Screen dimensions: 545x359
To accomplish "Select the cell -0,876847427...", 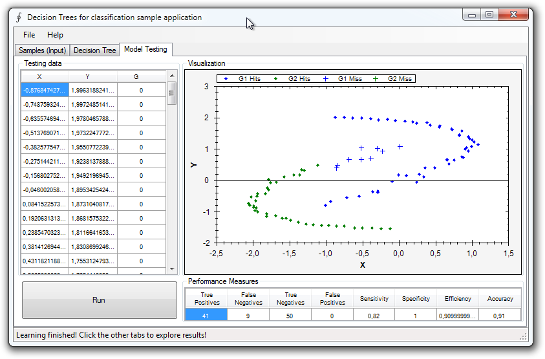I will pyautogui.click(x=45, y=90).
